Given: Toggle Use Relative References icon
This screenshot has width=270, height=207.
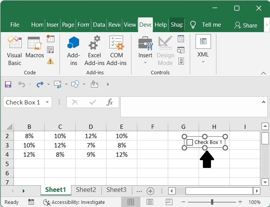Looking at the screenshot, I should [51, 50].
